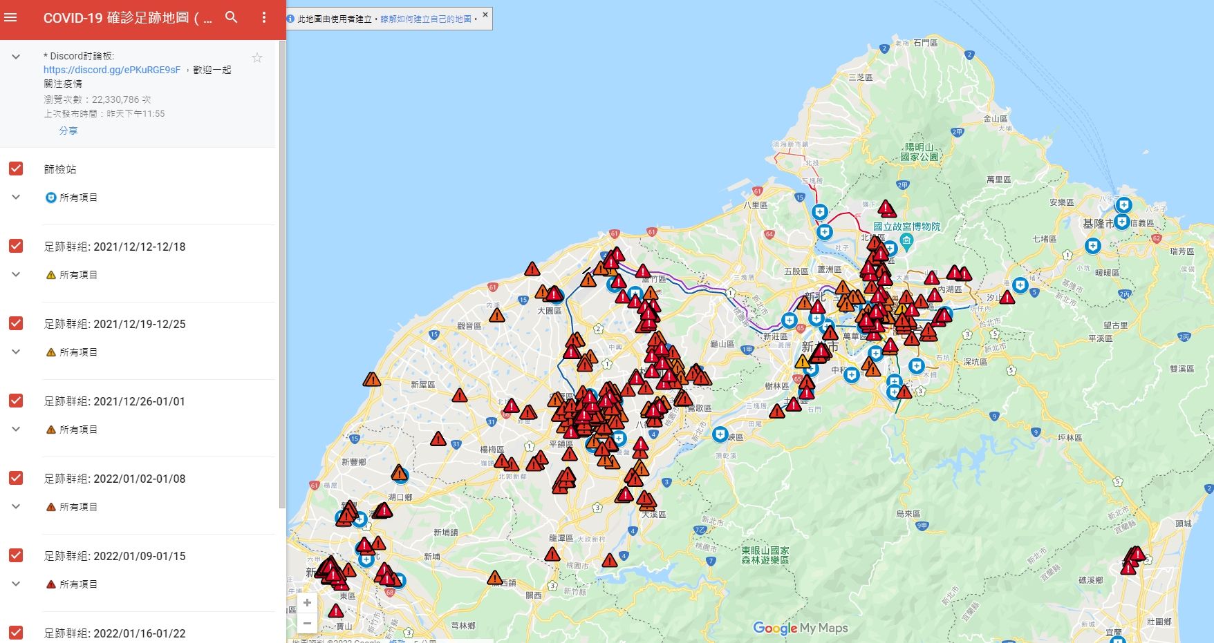The height and width of the screenshot is (643, 1214).
Task: Click the red warning marker above 寶山
Action: coord(335,611)
